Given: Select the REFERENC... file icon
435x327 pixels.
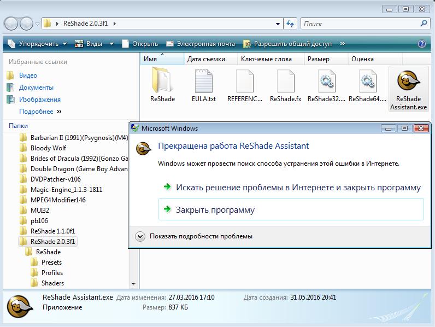Looking at the screenshot, I should 245,81.
